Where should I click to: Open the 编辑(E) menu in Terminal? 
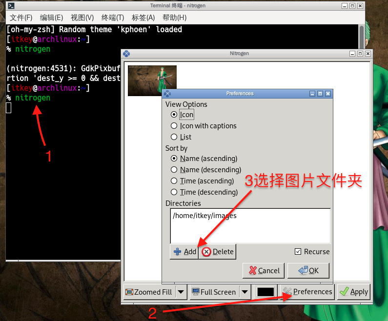pos(51,18)
